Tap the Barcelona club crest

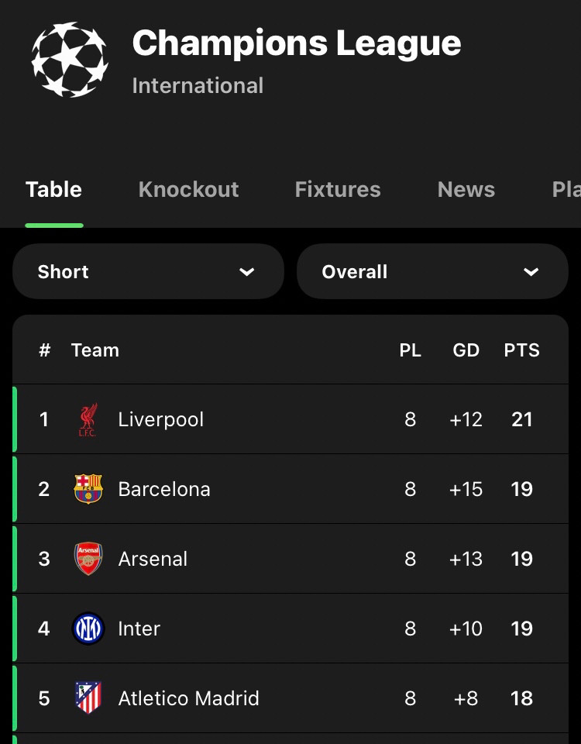(88, 489)
